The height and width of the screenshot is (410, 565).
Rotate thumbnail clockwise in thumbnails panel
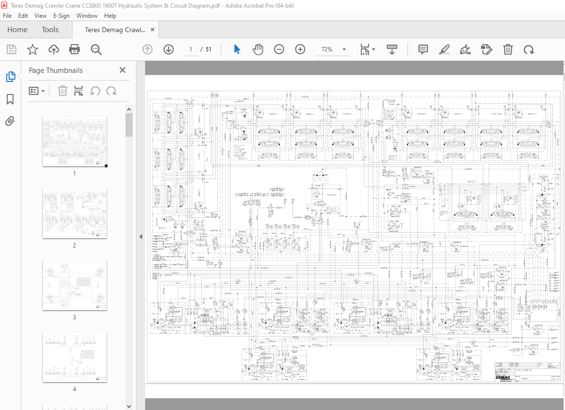[x=111, y=91]
